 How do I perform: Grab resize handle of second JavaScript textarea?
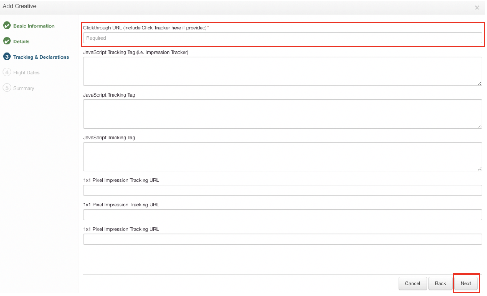pos(480,126)
